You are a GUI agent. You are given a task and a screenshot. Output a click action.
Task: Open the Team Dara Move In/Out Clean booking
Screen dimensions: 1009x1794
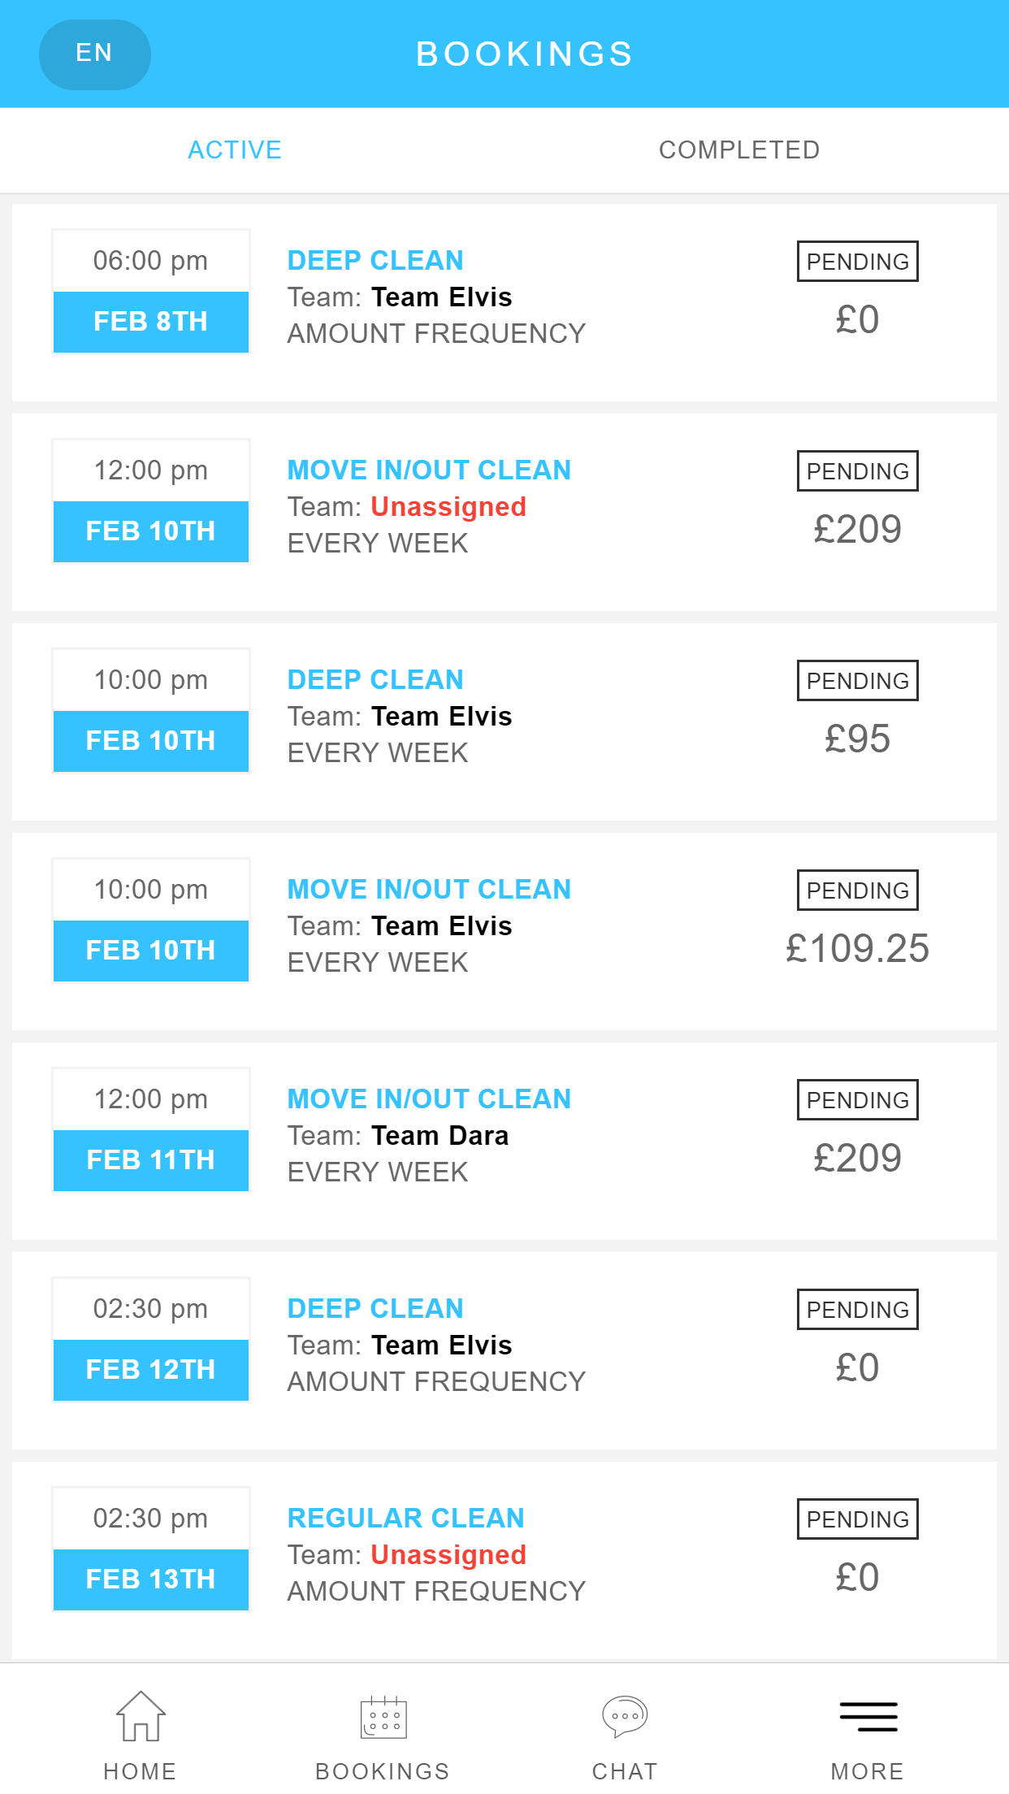point(505,1141)
